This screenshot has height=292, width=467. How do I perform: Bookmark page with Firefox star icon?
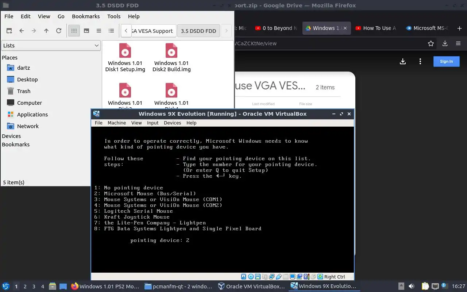tap(431, 43)
